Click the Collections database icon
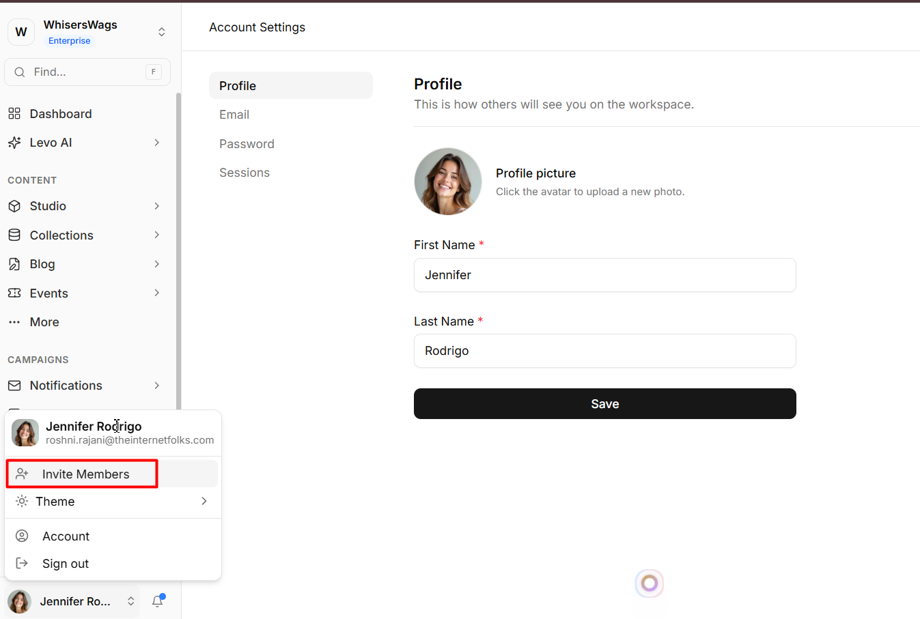 coord(14,235)
